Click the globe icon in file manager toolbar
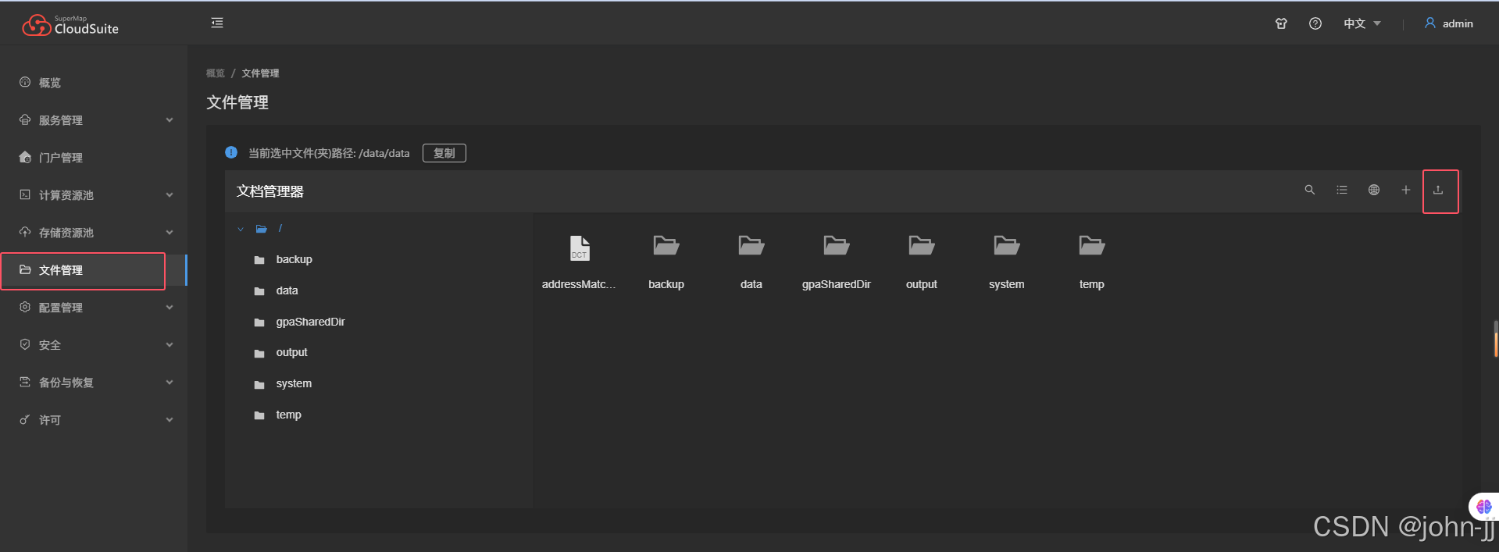This screenshot has height=552, width=1499. point(1374,190)
